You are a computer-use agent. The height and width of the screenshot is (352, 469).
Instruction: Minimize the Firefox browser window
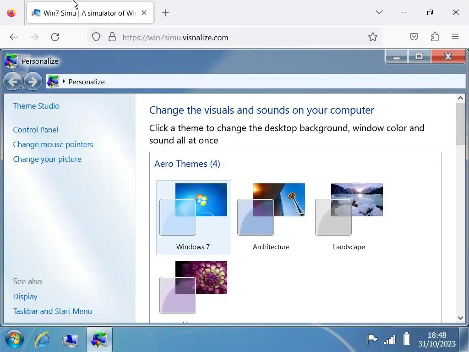click(x=404, y=12)
